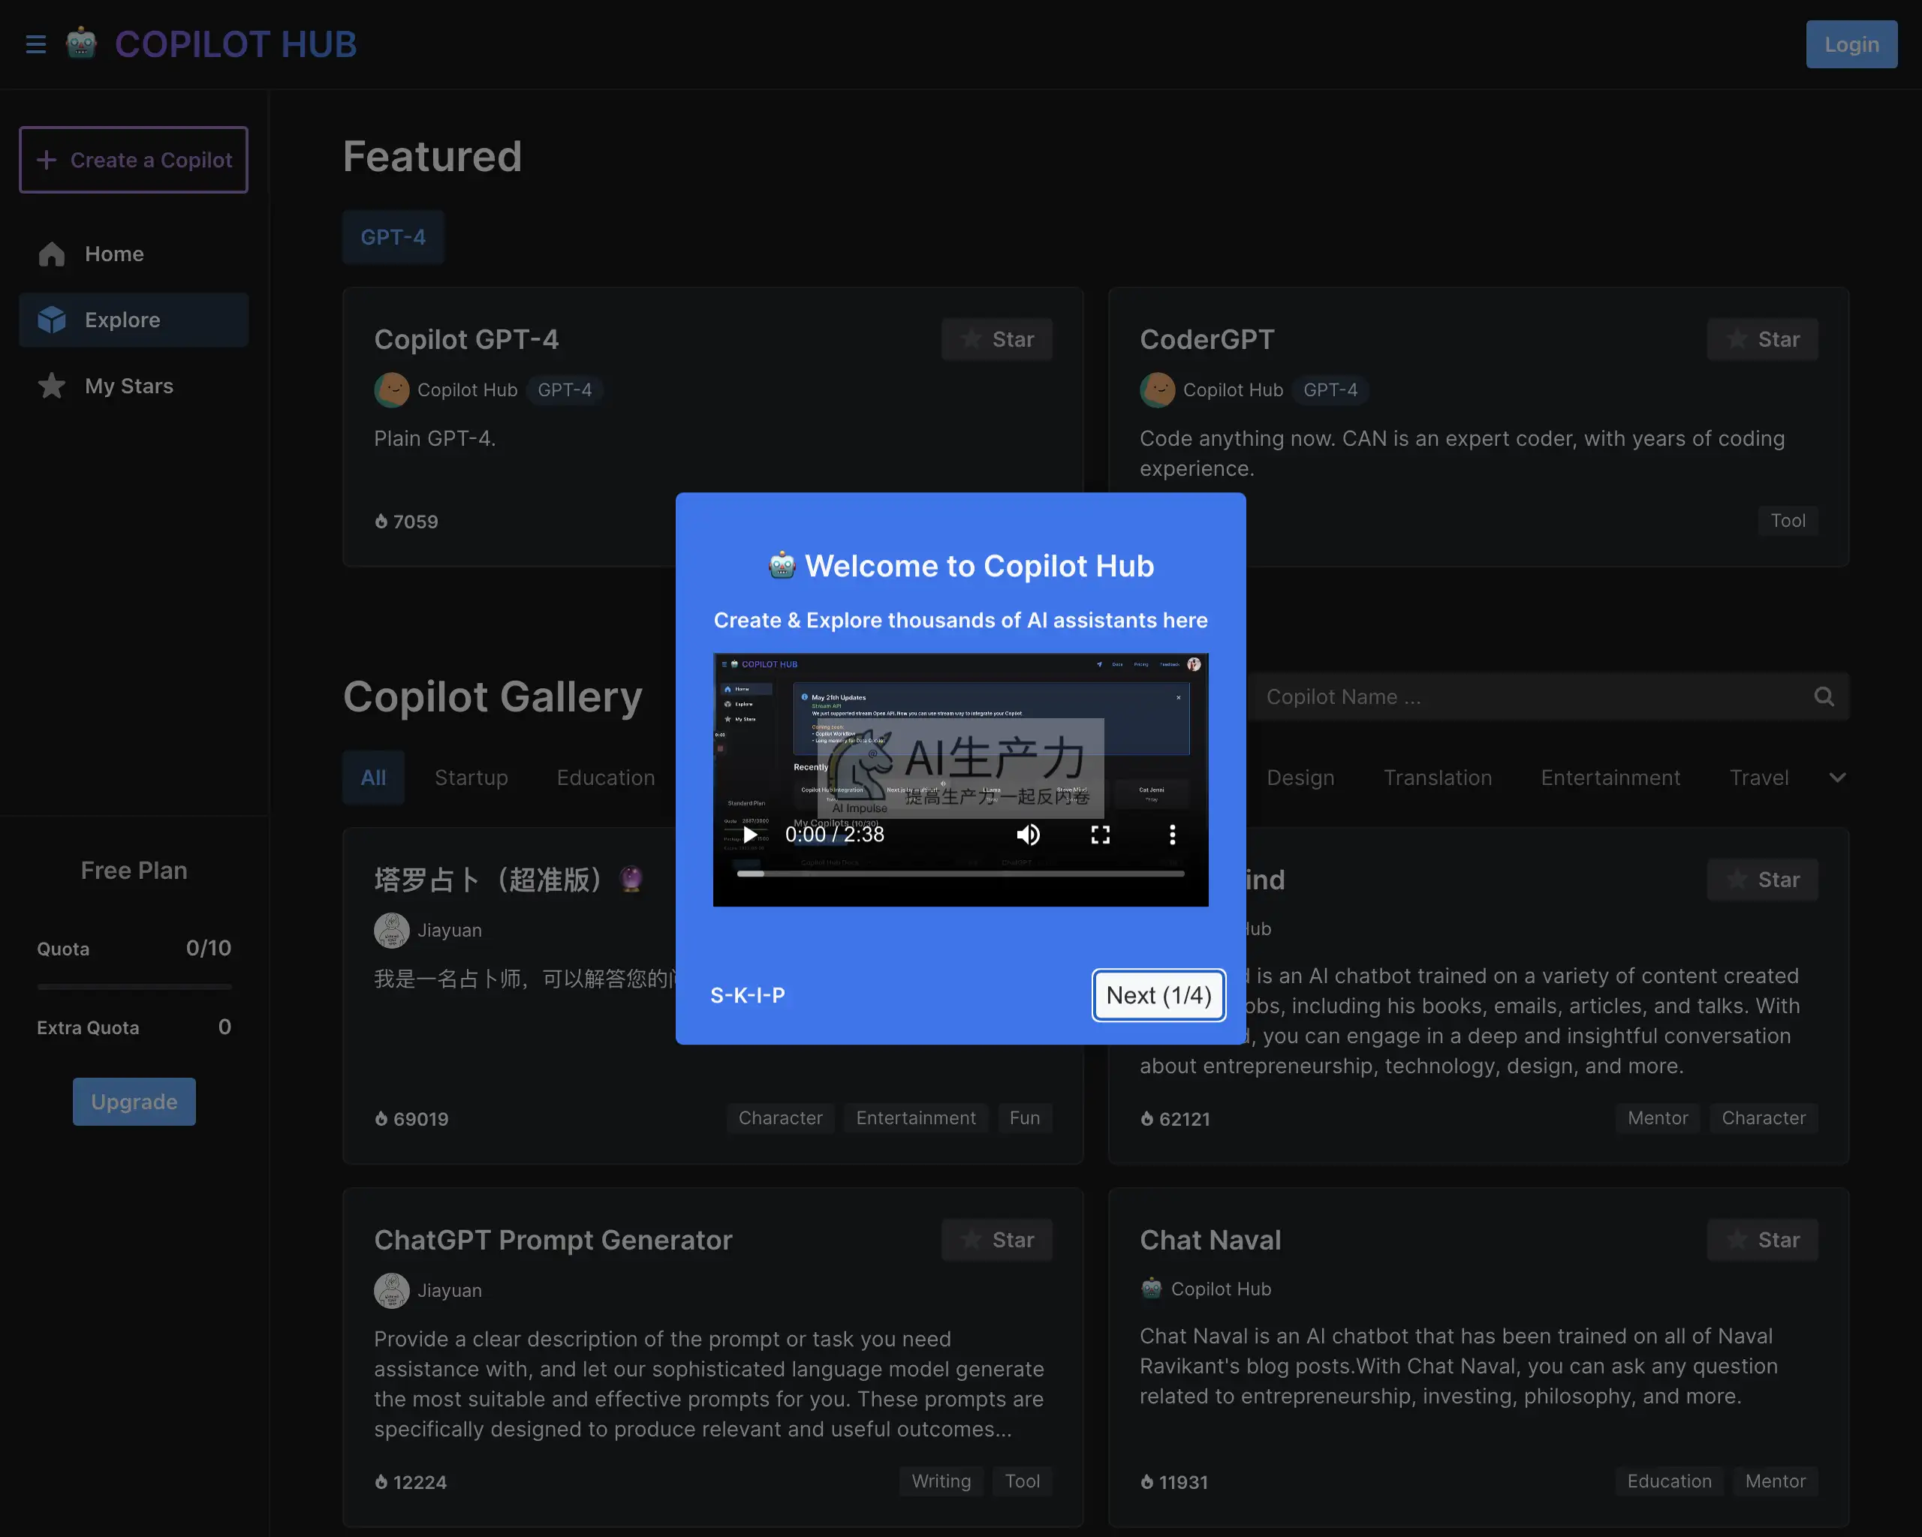Select the Entertainment category tab
This screenshot has height=1537, width=1922.
(1610, 778)
